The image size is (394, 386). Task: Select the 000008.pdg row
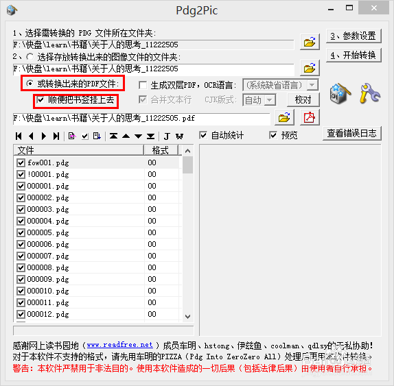(98, 267)
